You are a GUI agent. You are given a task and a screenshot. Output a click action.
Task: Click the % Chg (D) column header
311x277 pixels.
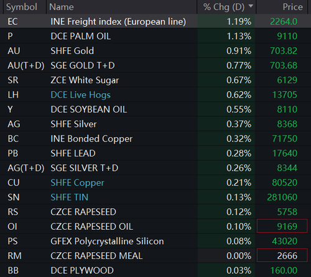click(x=224, y=7)
